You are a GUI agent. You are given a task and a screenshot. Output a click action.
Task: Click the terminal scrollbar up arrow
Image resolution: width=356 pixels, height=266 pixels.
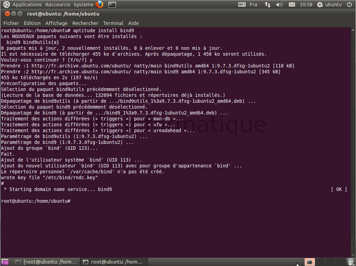pos(353,30)
